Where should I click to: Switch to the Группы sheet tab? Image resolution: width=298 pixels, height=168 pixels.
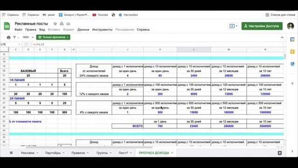coord(102,153)
